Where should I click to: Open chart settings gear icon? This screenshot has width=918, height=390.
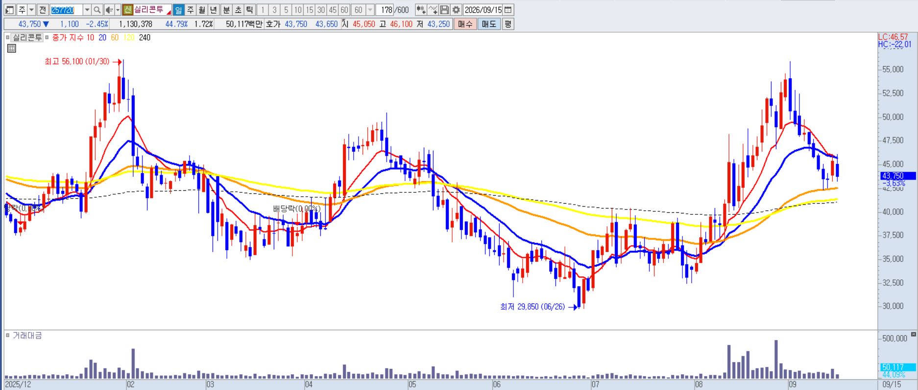pyautogui.click(x=456, y=10)
